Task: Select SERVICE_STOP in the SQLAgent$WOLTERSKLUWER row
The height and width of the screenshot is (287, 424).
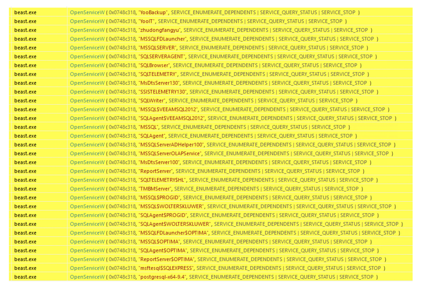Action: pyautogui.click(x=382, y=224)
